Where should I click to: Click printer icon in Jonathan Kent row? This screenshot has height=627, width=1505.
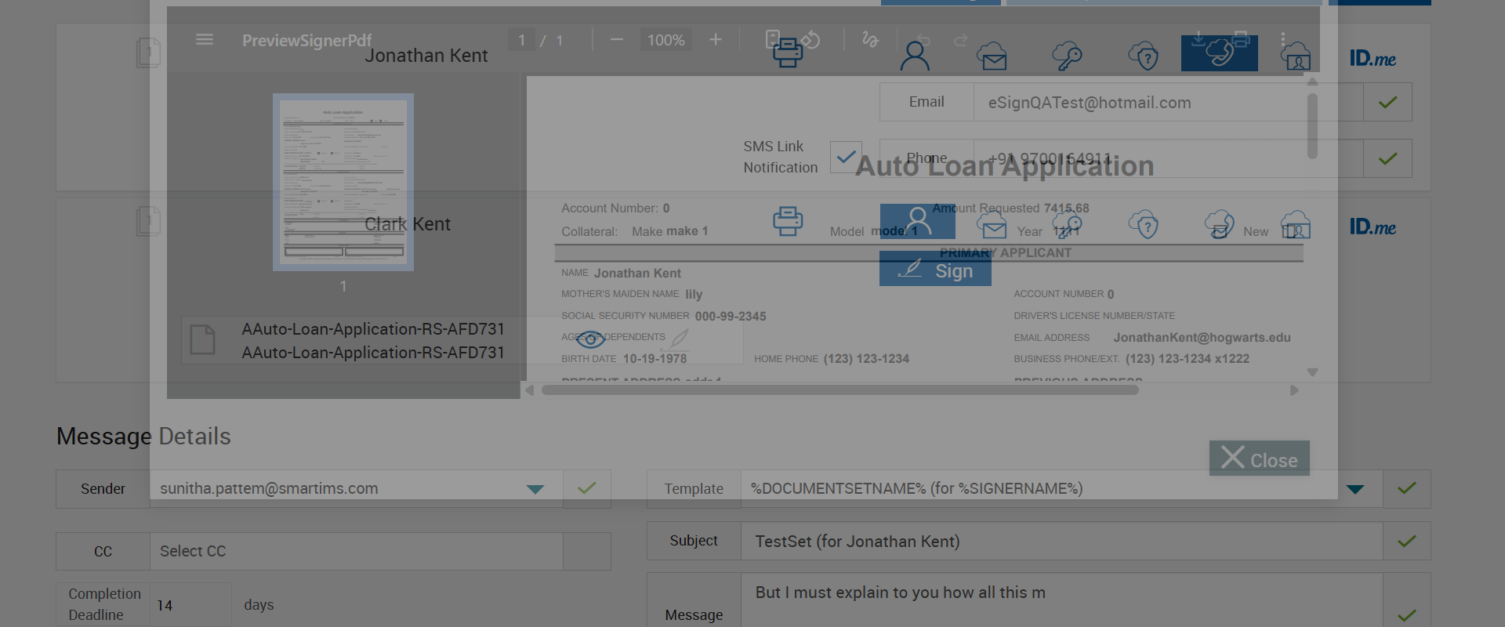(788, 53)
